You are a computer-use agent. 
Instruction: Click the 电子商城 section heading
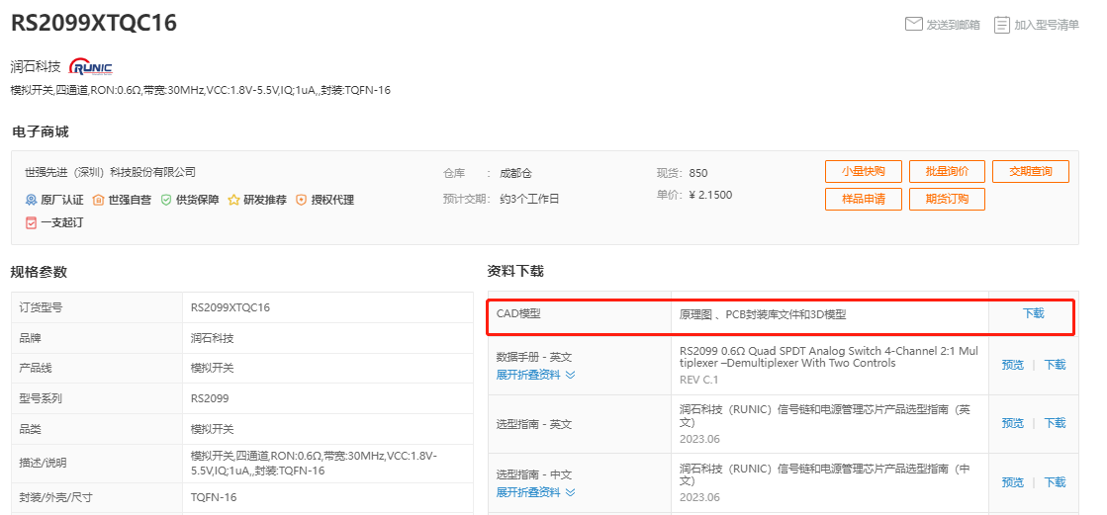tap(41, 131)
